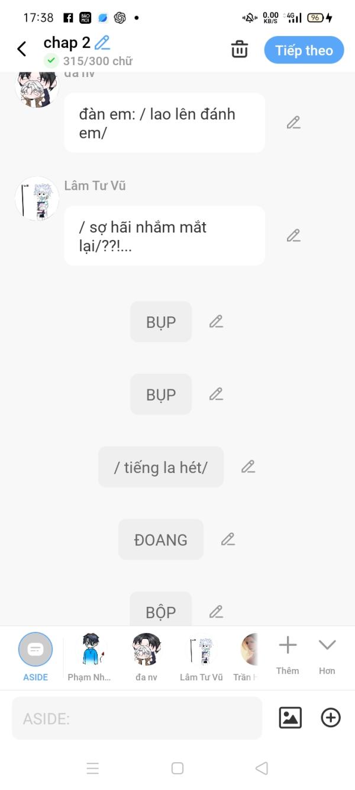Edit the "ĐOANG" aside line
Screen dimensions: 355x790
[x=228, y=539]
